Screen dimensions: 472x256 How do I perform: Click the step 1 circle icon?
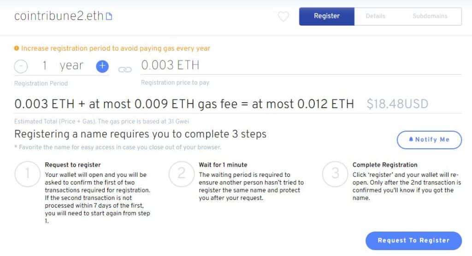point(27,174)
